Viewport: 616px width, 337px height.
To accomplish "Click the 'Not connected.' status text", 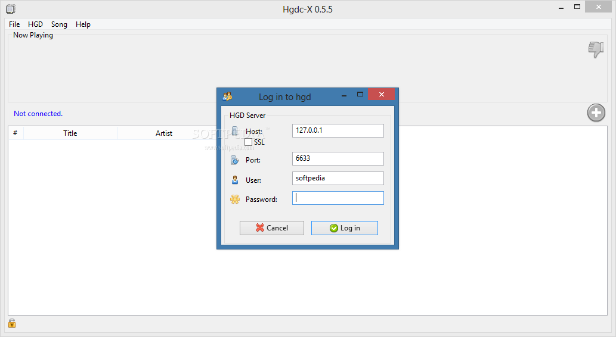I will click(x=38, y=113).
